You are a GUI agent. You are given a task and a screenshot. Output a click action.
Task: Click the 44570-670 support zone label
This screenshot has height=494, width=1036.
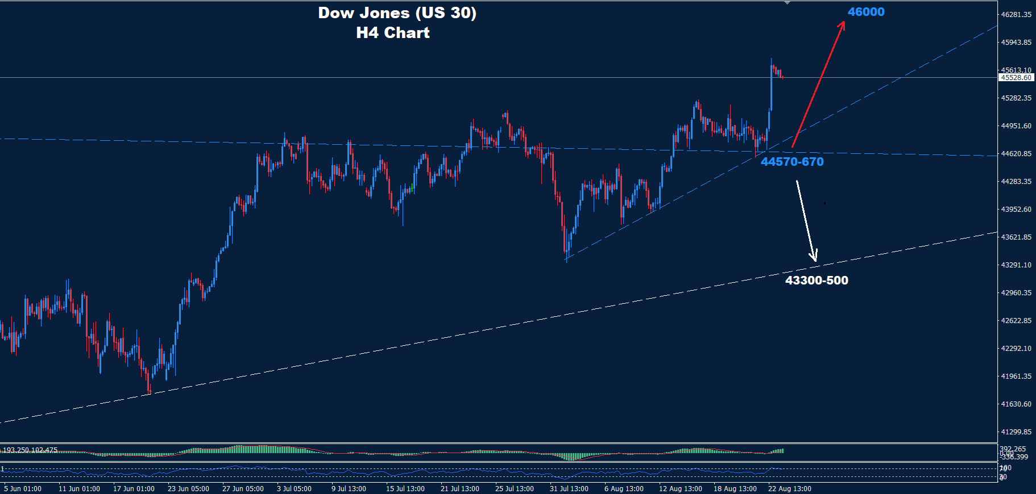[791, 162]
